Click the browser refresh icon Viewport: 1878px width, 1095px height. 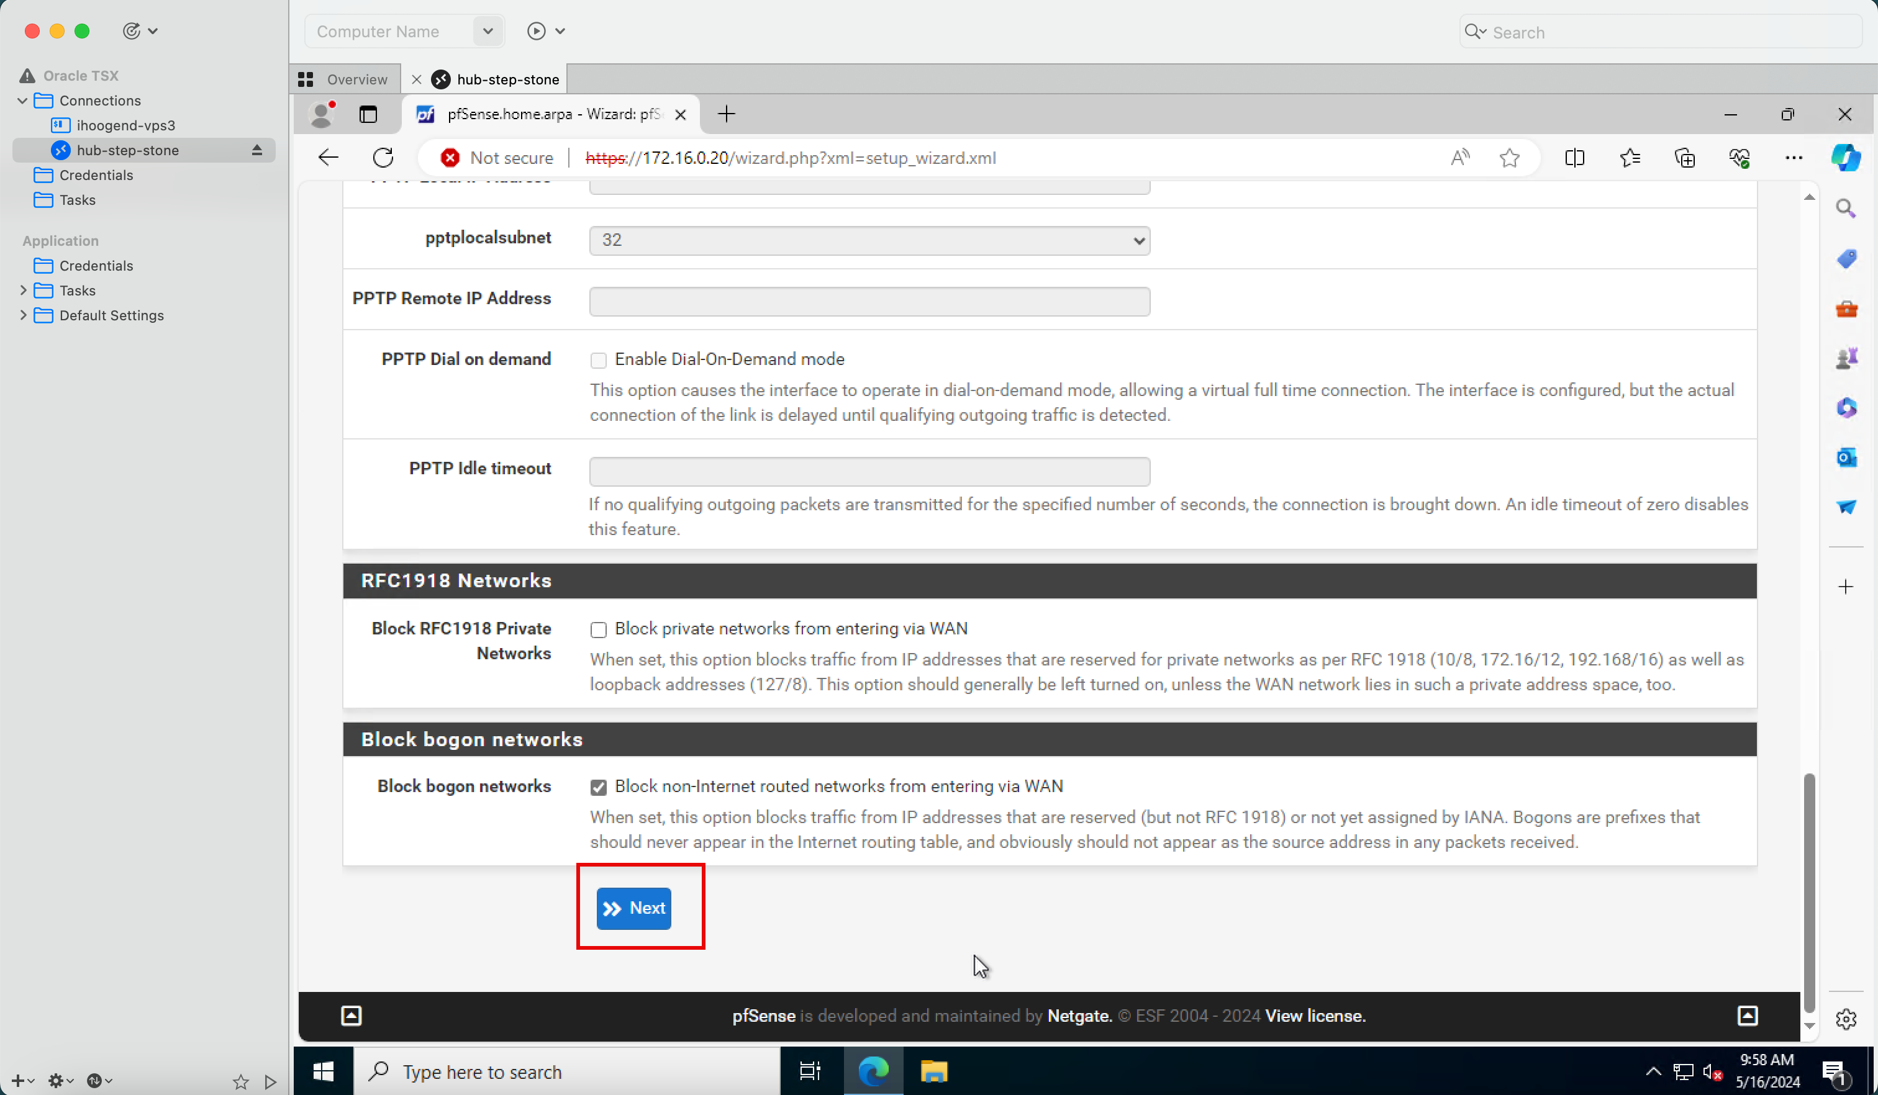pos(382,158)
